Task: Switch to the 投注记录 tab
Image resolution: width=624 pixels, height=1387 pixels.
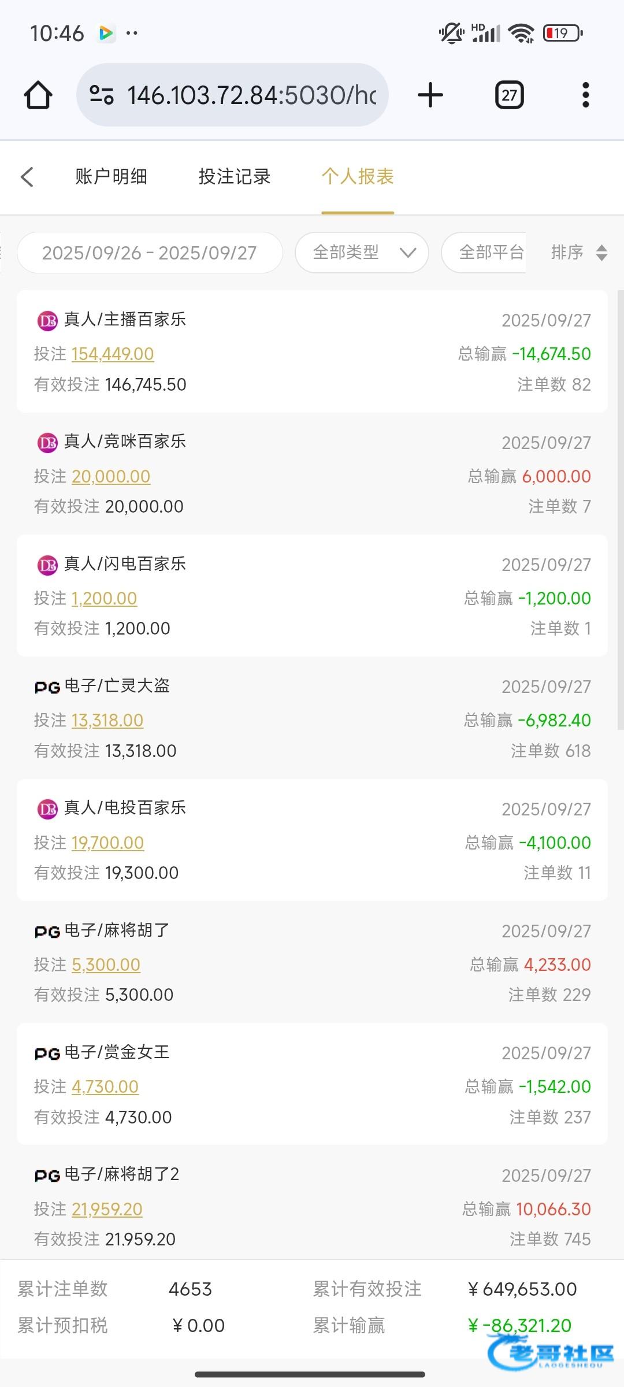Action: tap(235, 176)
